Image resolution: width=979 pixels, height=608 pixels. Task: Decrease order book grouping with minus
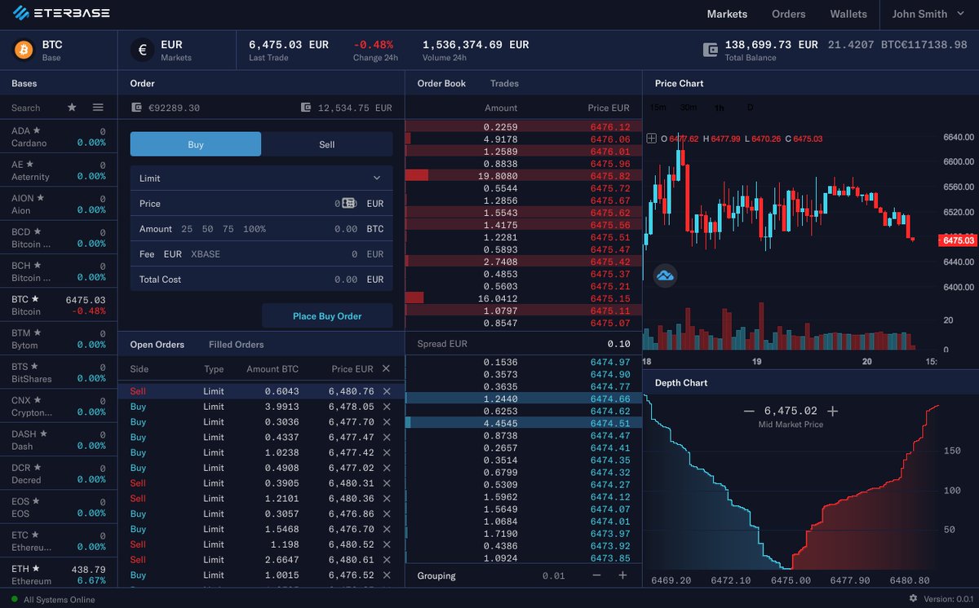click(596, 575)
